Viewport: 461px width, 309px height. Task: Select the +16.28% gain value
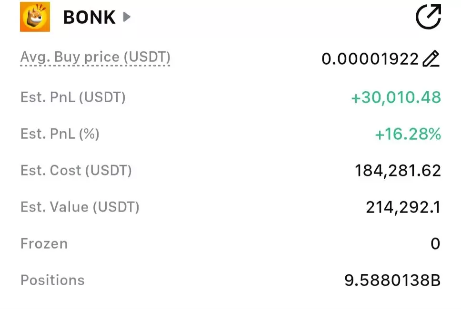pyautogui.click(x=408, y=134)
